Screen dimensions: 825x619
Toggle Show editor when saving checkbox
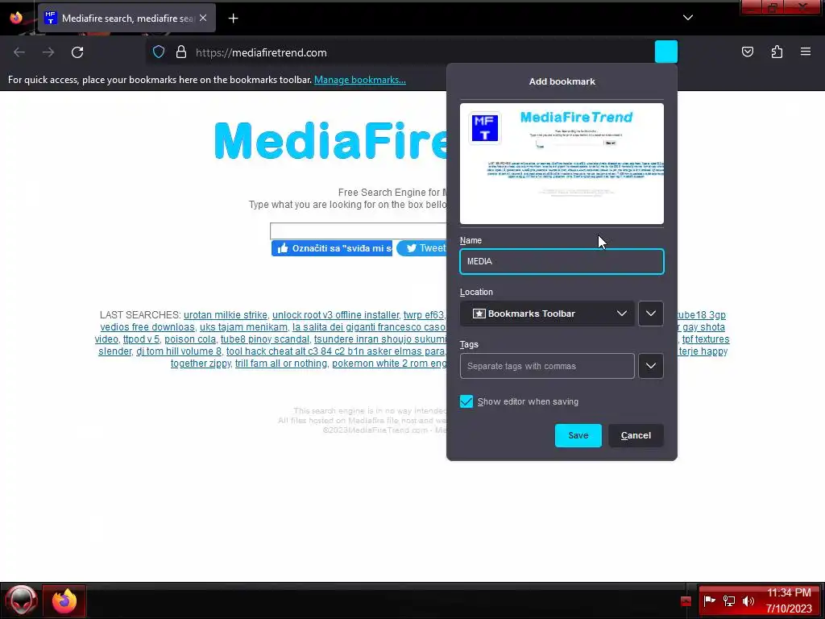[466, 401]
